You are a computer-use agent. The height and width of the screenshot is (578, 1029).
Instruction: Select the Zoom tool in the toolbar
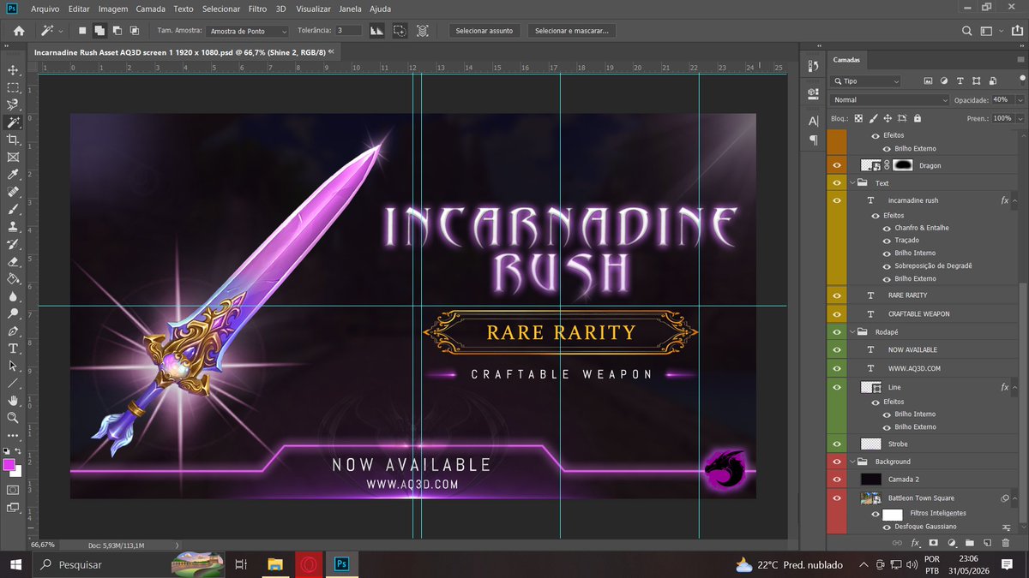pyautogui.click(x=13, y=418)
